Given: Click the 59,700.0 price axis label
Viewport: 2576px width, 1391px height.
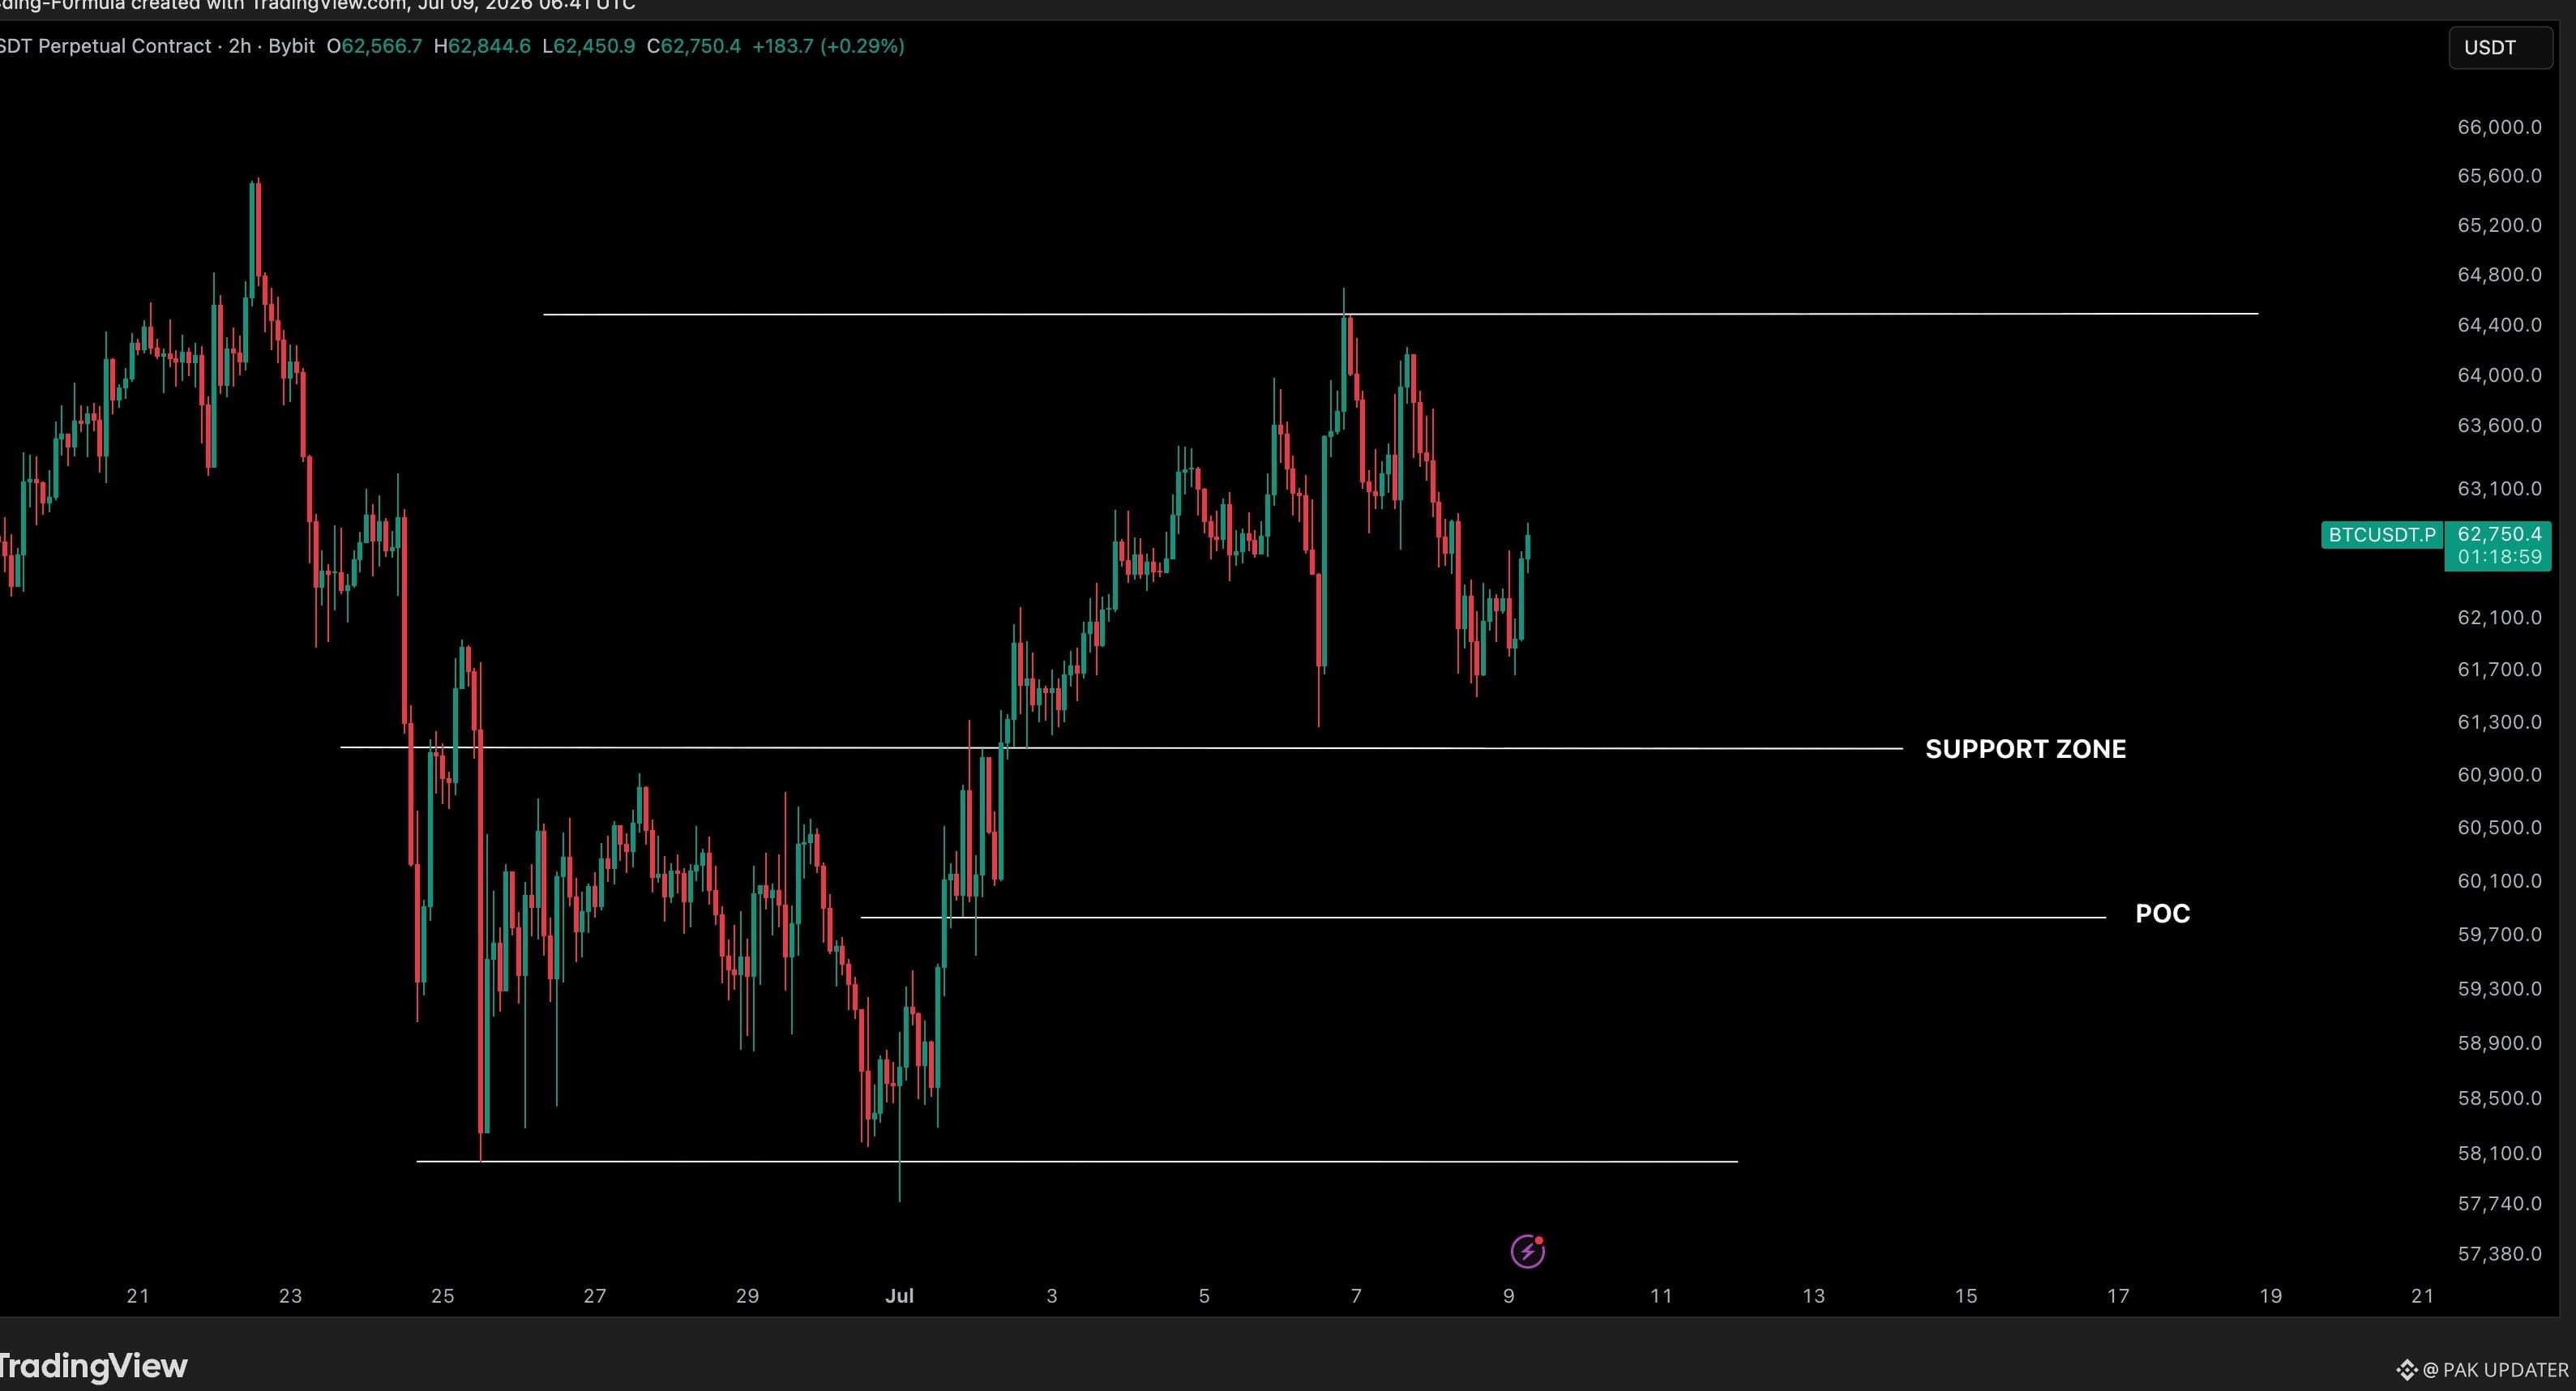Looking at the screenshot, I should coord(2499,935).
